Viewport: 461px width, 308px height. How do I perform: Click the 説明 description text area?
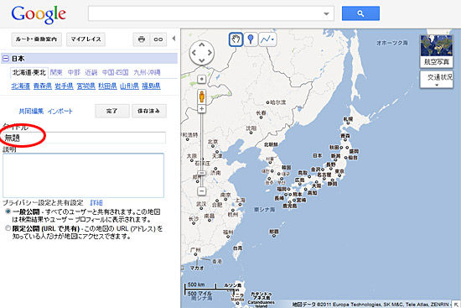click(x=83, y=175)
